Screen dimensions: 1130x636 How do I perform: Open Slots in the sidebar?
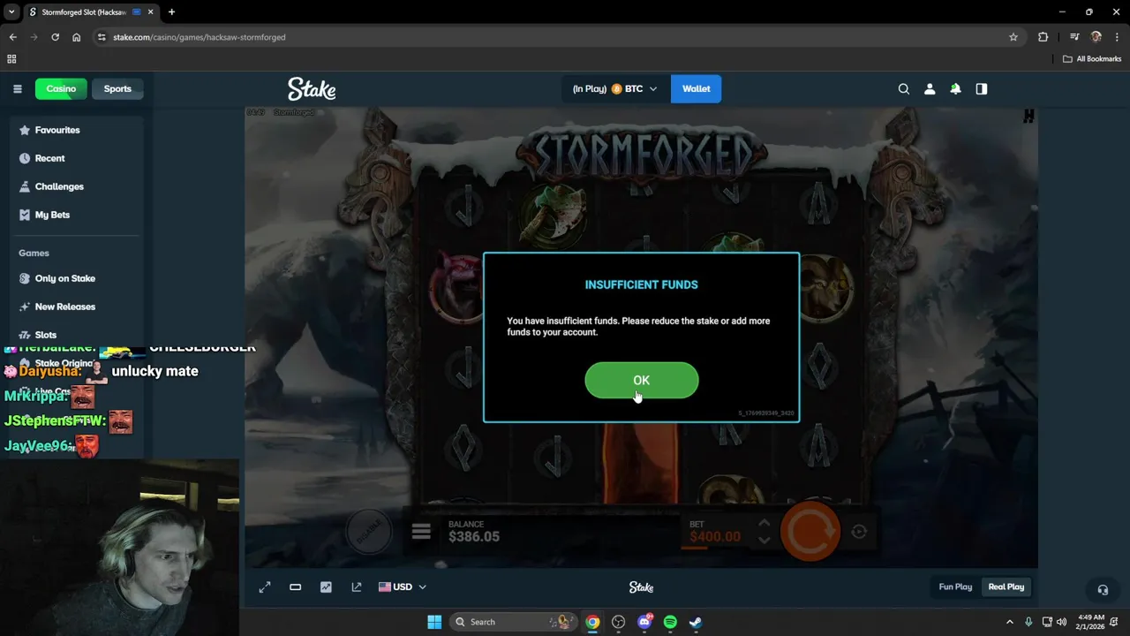pyautogui.click(x=75, y=335)
